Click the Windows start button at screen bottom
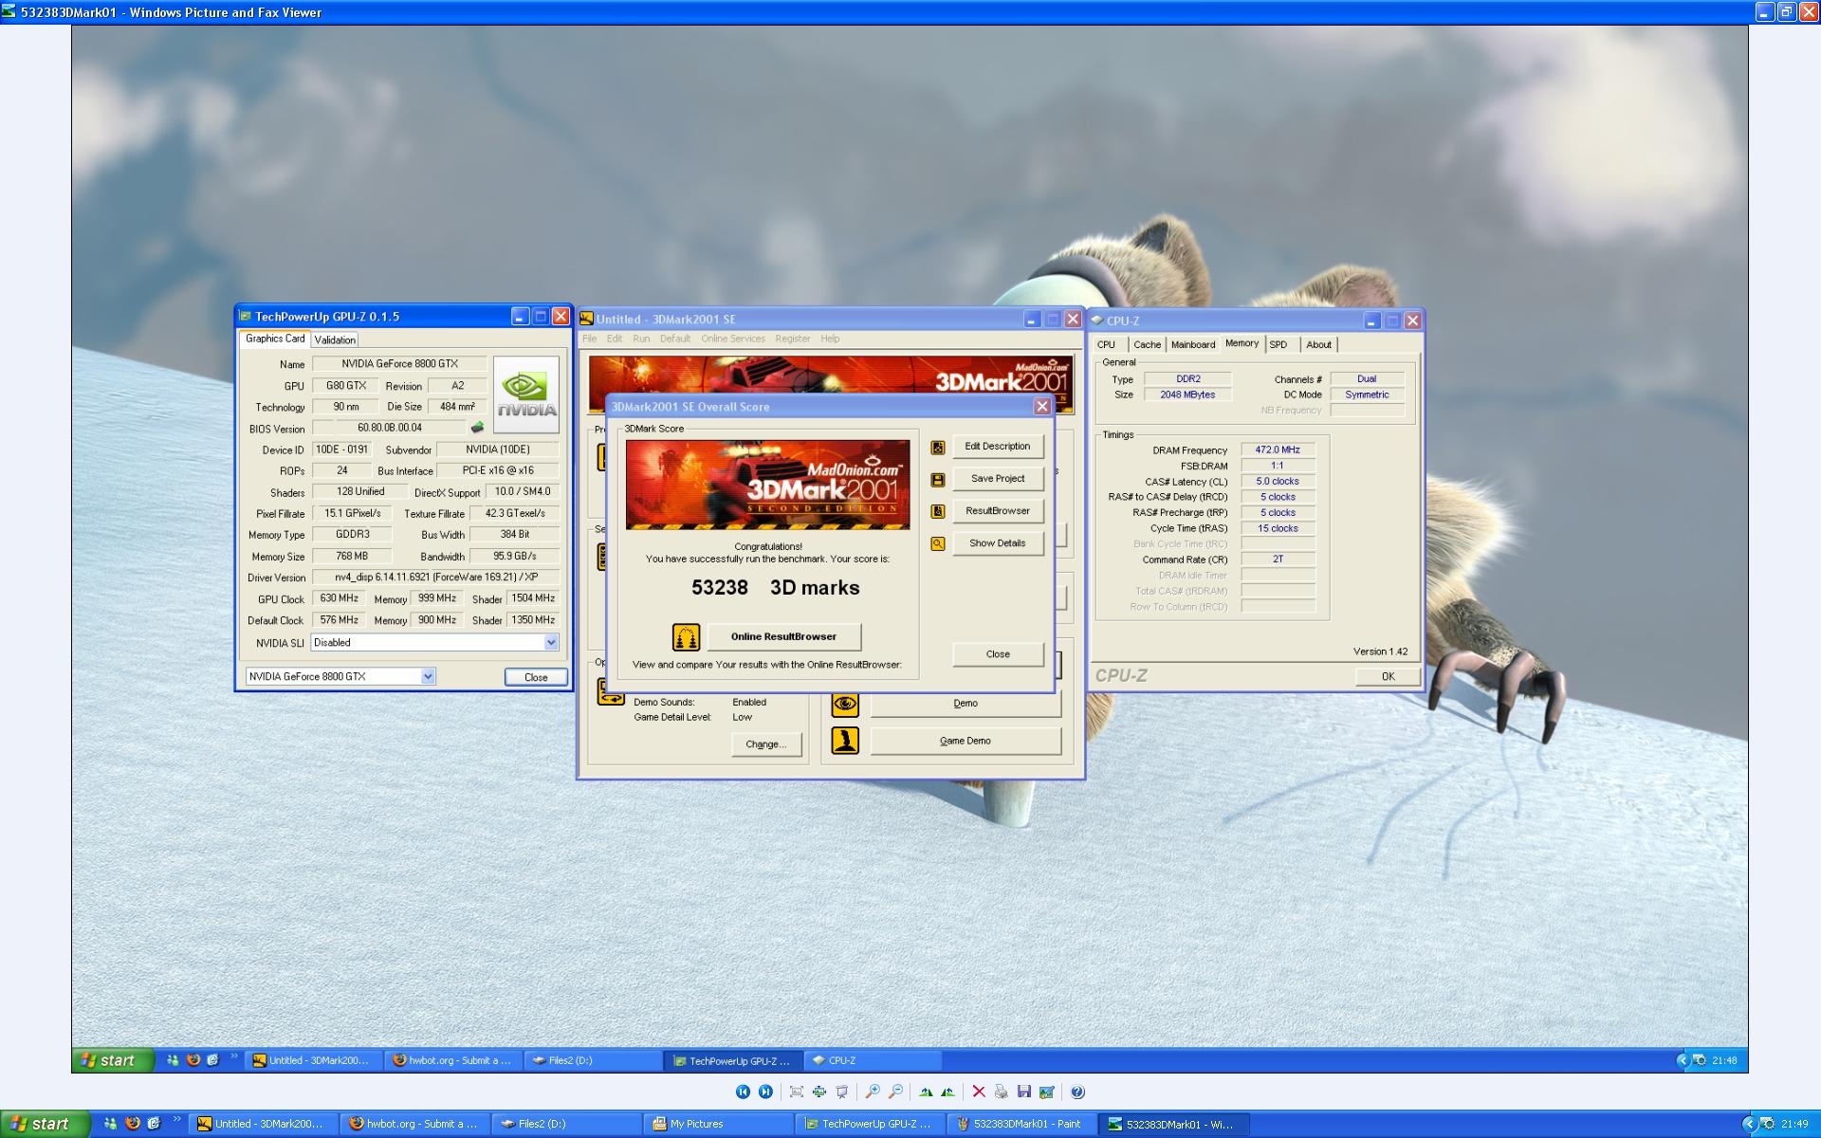The width and height of the screenshot is (1821, 1138). (46, 1124)
